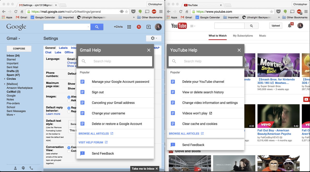Click Adblock Plus icon in Gmail window toolbar
This screenshot has width=310, height=172.
coord(154,12)
